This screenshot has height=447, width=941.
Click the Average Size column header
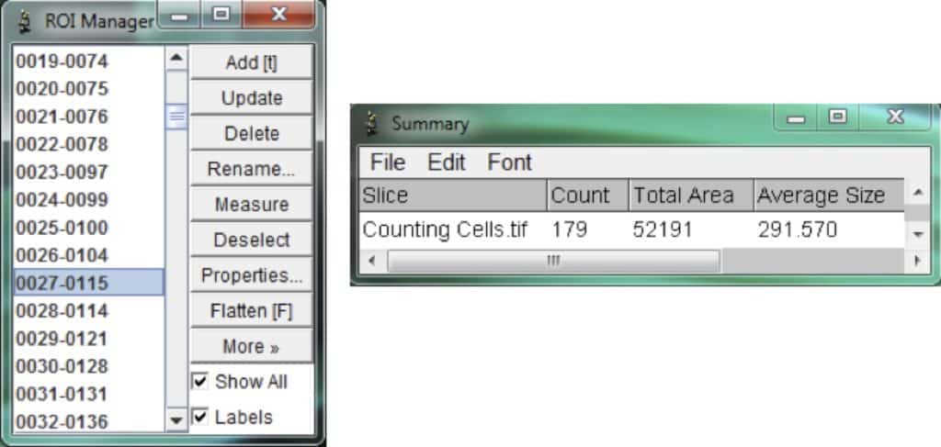coord(829,196)
